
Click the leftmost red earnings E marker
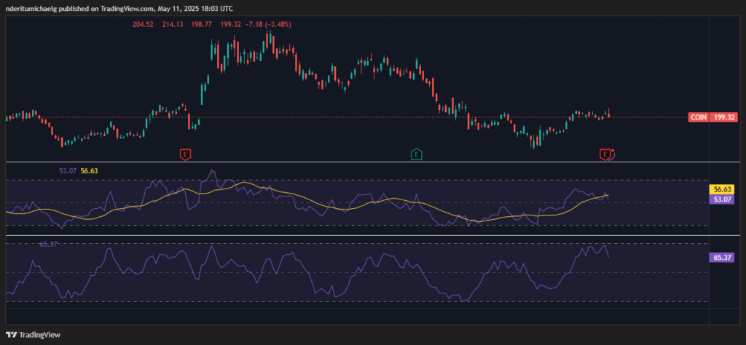(x=186, y=154)
